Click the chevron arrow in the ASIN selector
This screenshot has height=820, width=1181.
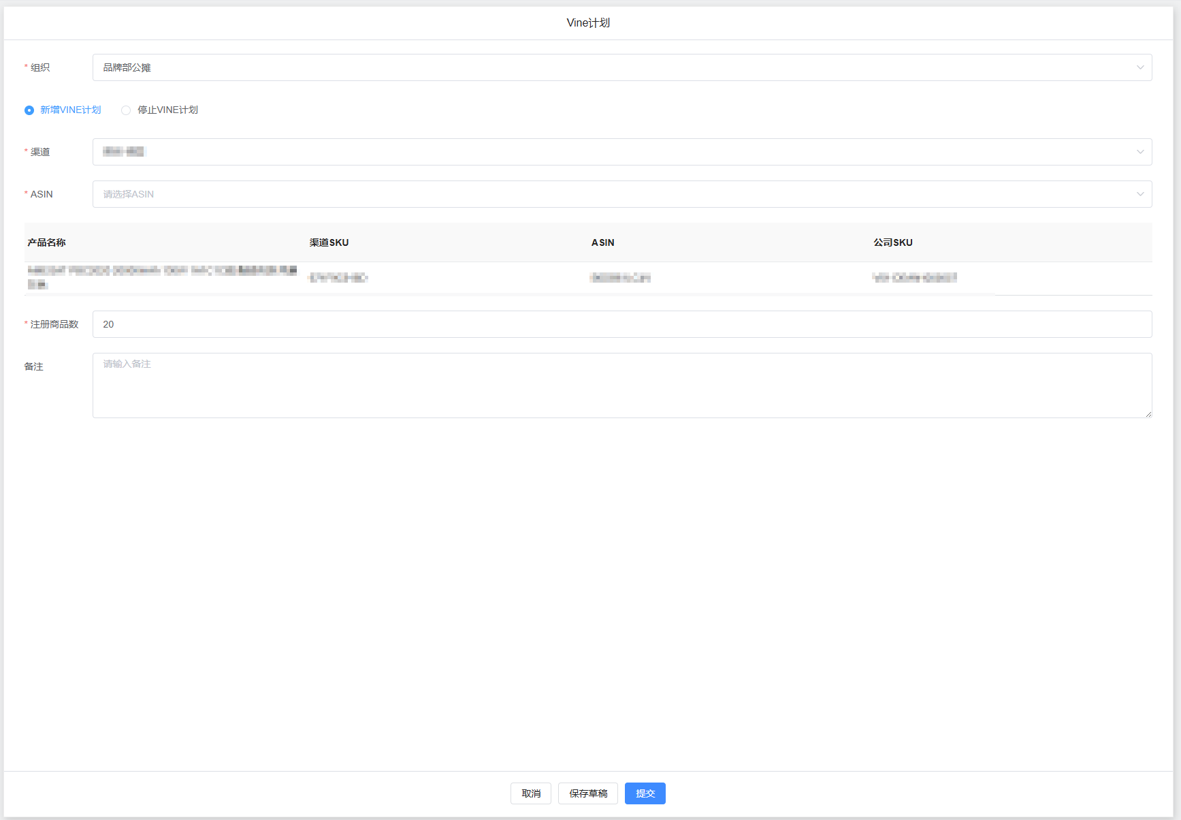click(1139, 194)
